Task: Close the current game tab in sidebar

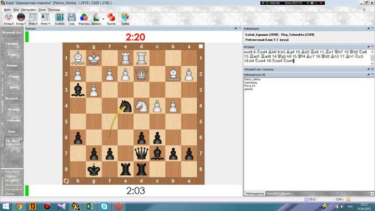Action: pos(21,139)
